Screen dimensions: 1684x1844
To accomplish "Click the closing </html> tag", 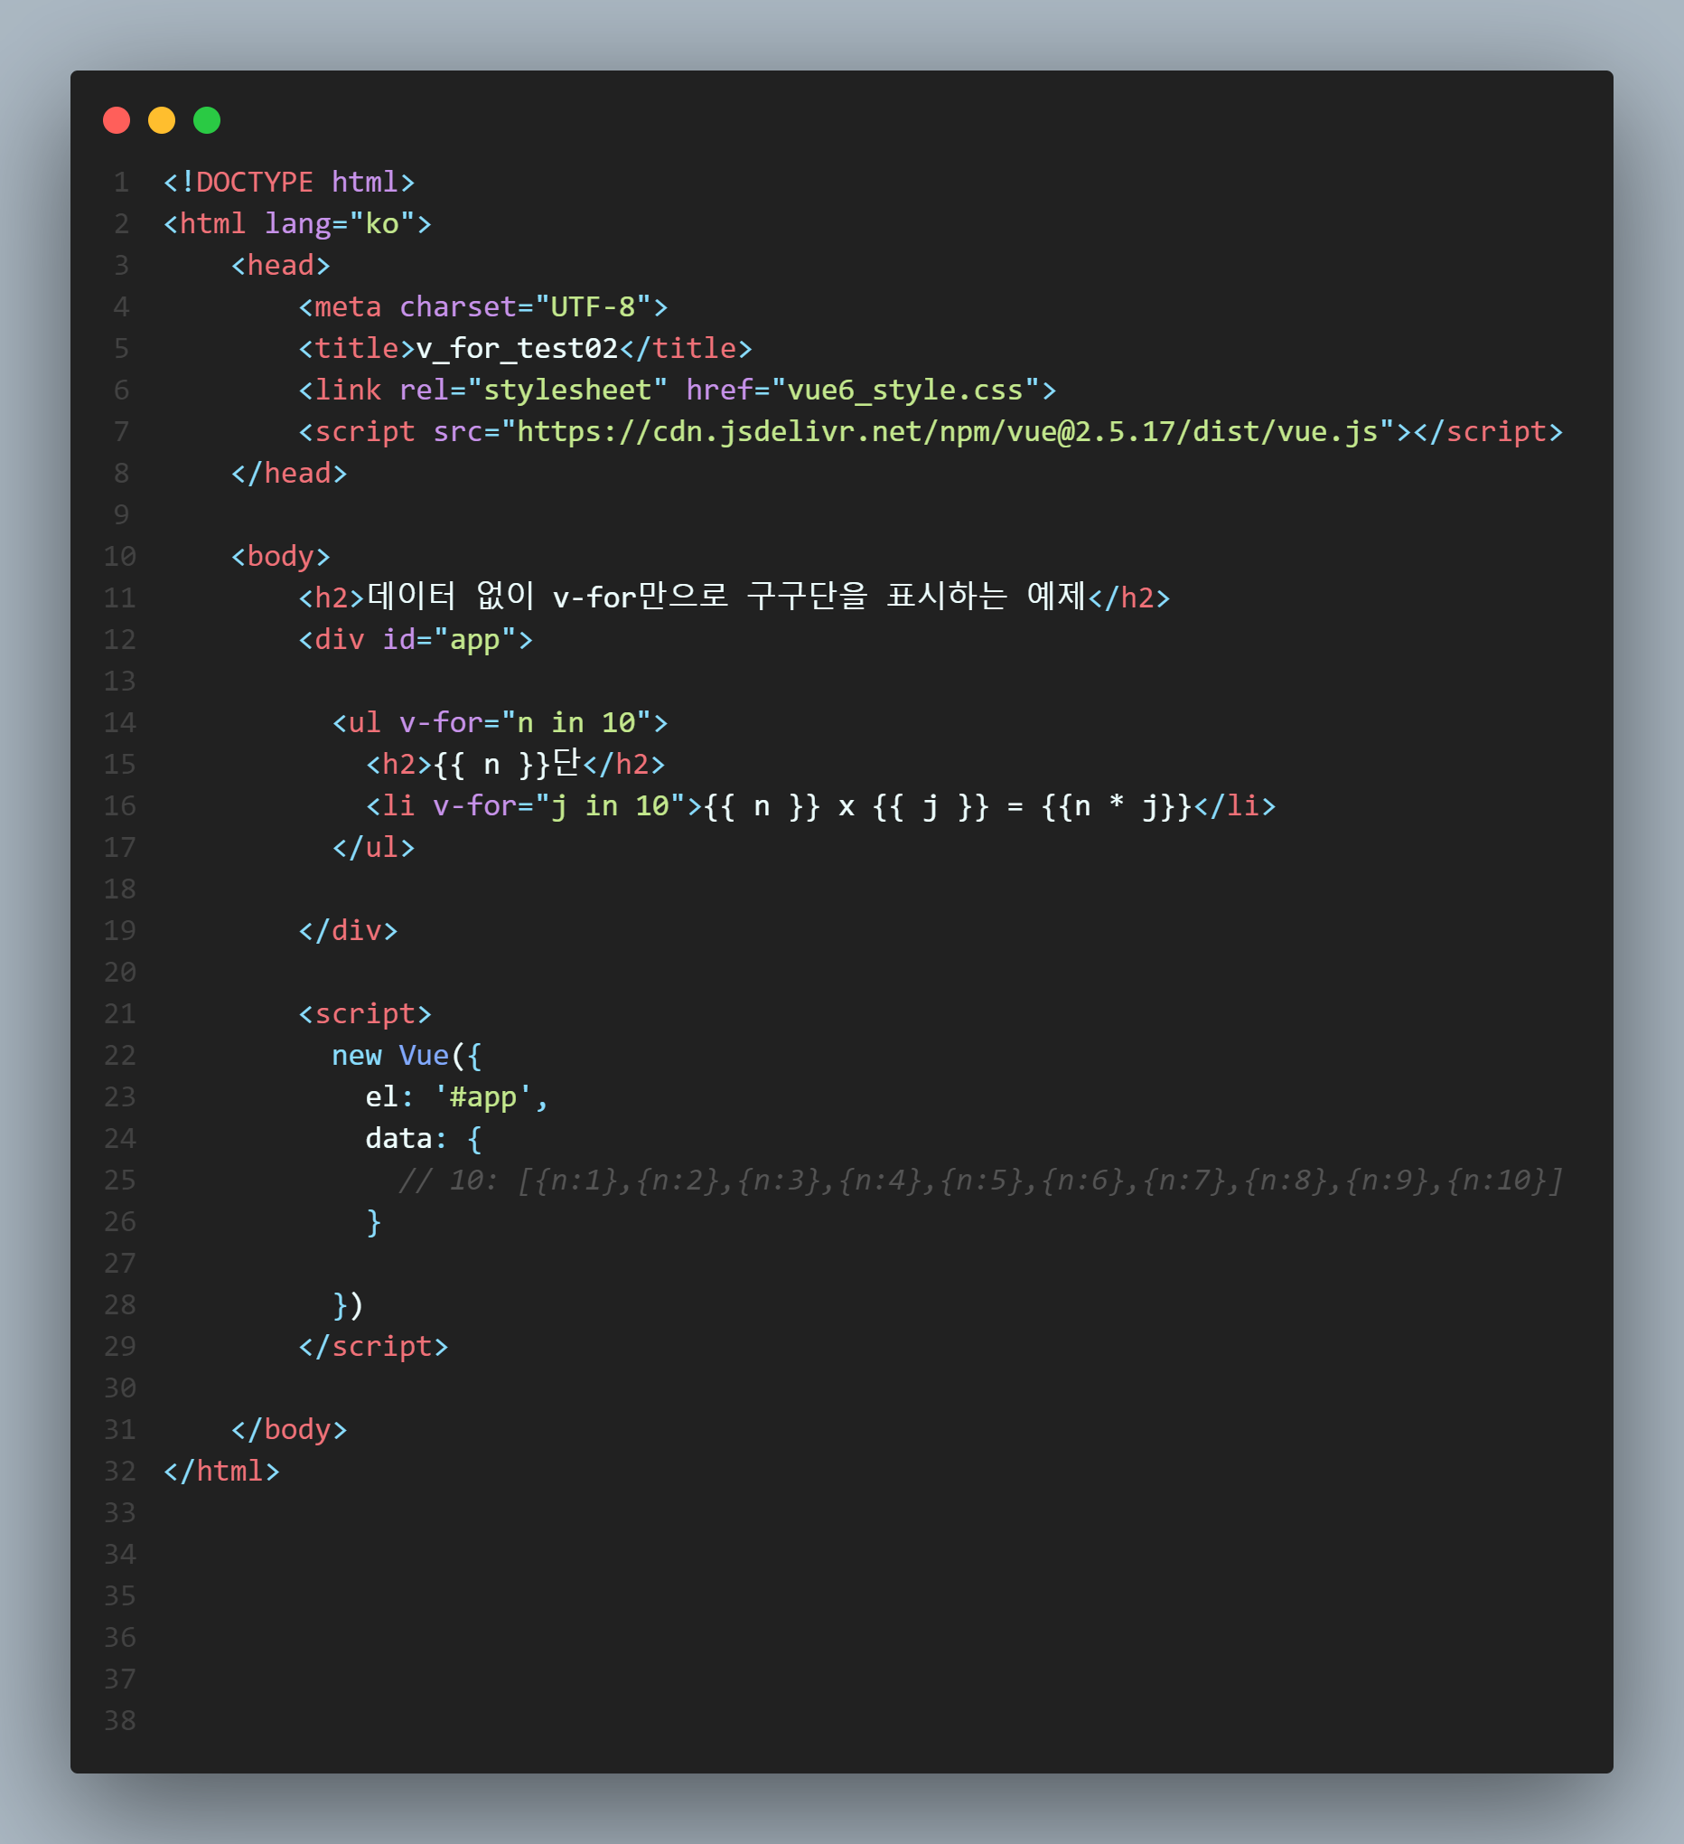I will pyautogui.click(x=221, y=1472).
